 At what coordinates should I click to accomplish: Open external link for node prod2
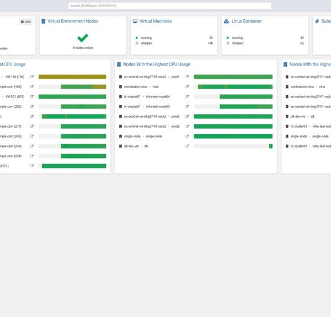[x=187, y=126]
